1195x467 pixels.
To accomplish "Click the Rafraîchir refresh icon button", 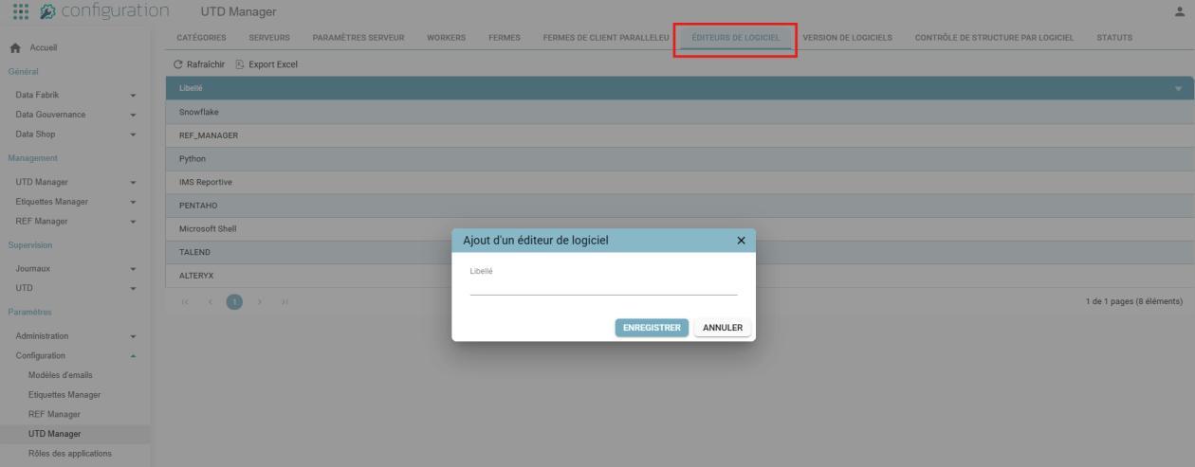I will coord(177,63).
